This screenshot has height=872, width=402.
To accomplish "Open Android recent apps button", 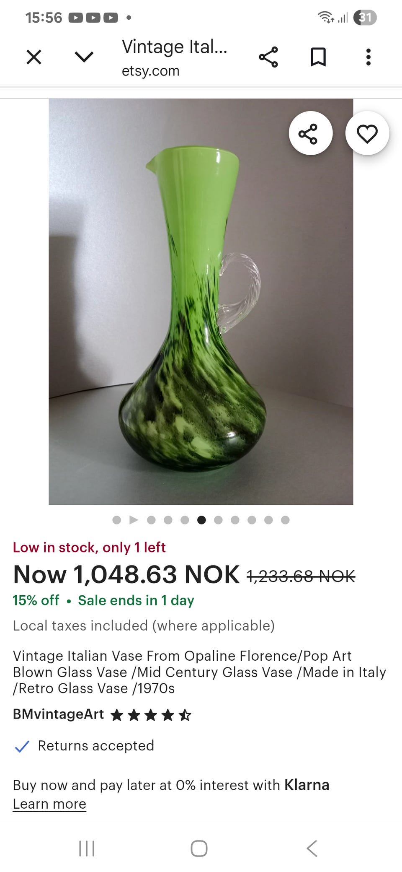I will tap(87, 849).
